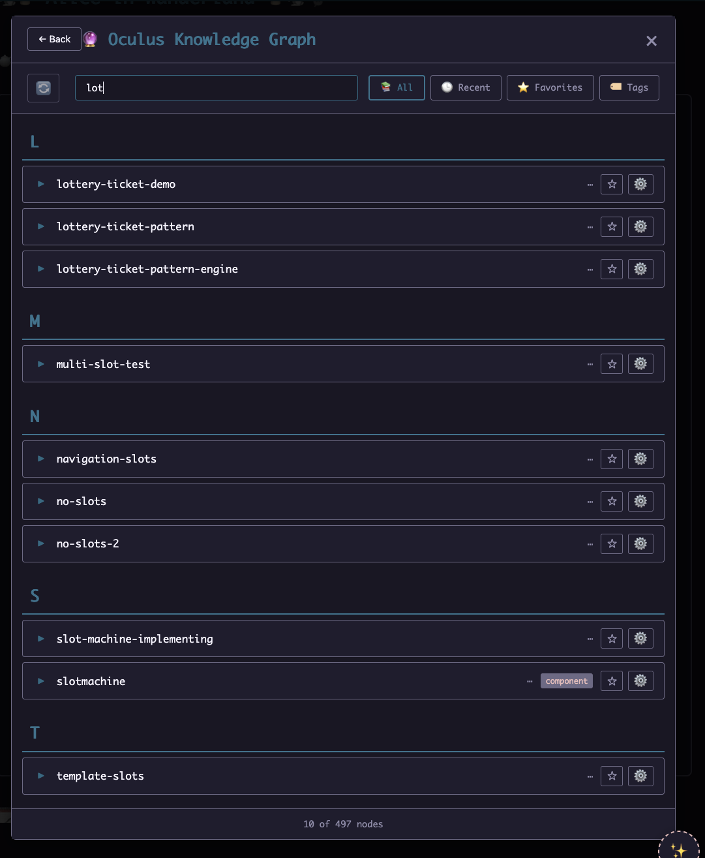Open settings gear for template-slots
Viewport: 705px width, 858px height.
[x=640, y=776]
